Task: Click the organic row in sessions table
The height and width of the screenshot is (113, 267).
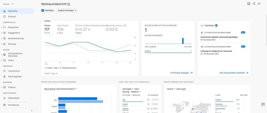Action: click(140, 109)
